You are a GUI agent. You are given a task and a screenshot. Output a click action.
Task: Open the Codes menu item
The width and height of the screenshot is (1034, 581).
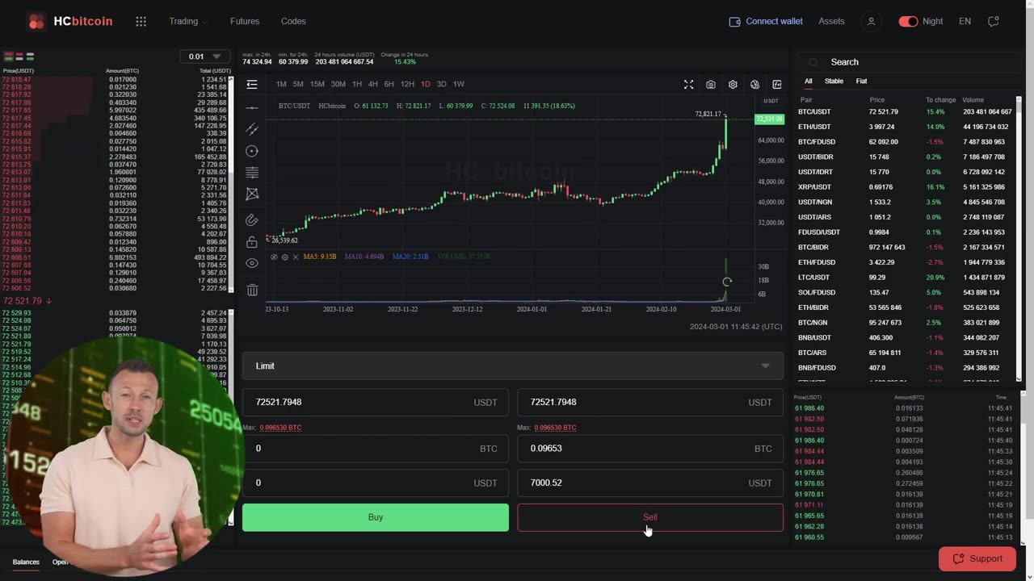point(293,22)
